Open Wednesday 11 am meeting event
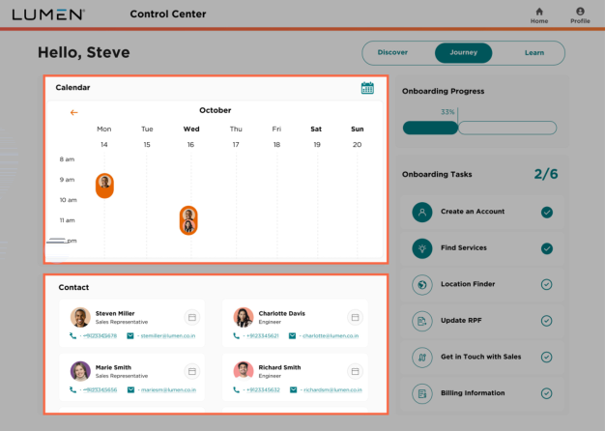This screenshot has height=431, width=605. point(188,220)
